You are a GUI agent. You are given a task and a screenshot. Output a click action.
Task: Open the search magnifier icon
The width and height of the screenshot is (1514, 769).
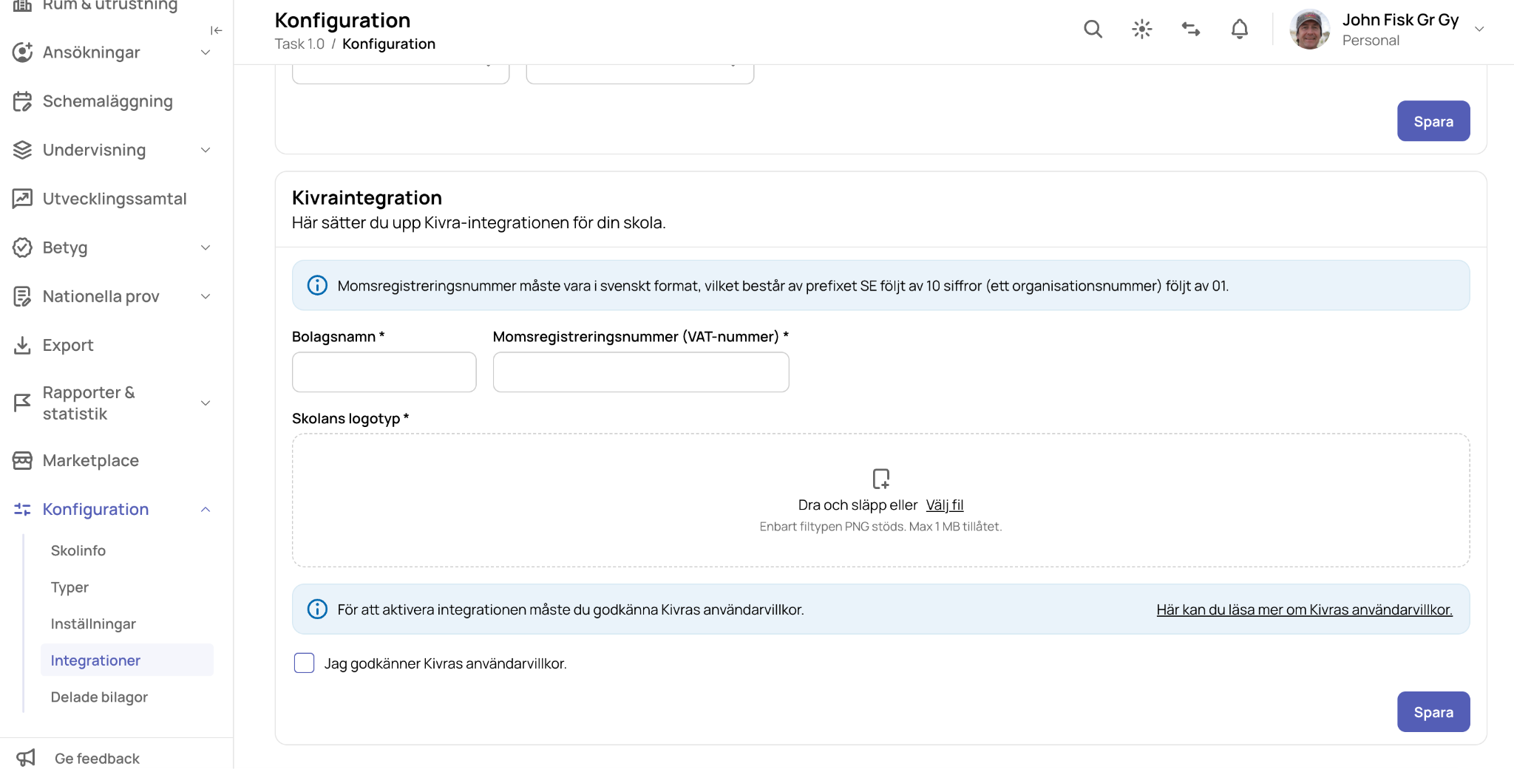pos(1093,30)
